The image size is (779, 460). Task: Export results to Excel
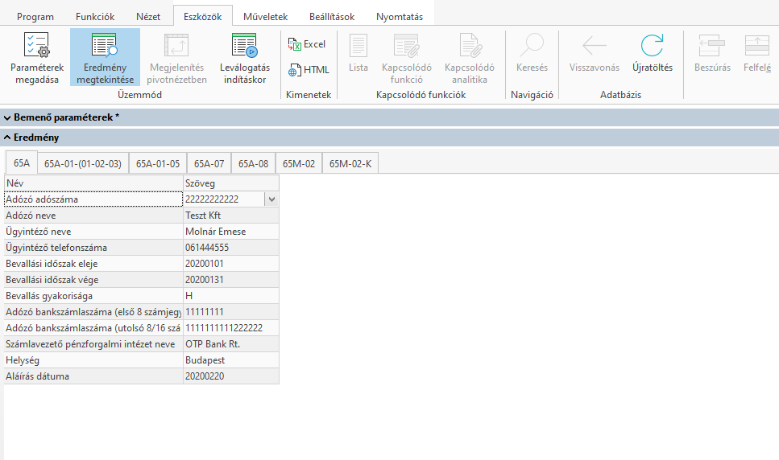307,44
